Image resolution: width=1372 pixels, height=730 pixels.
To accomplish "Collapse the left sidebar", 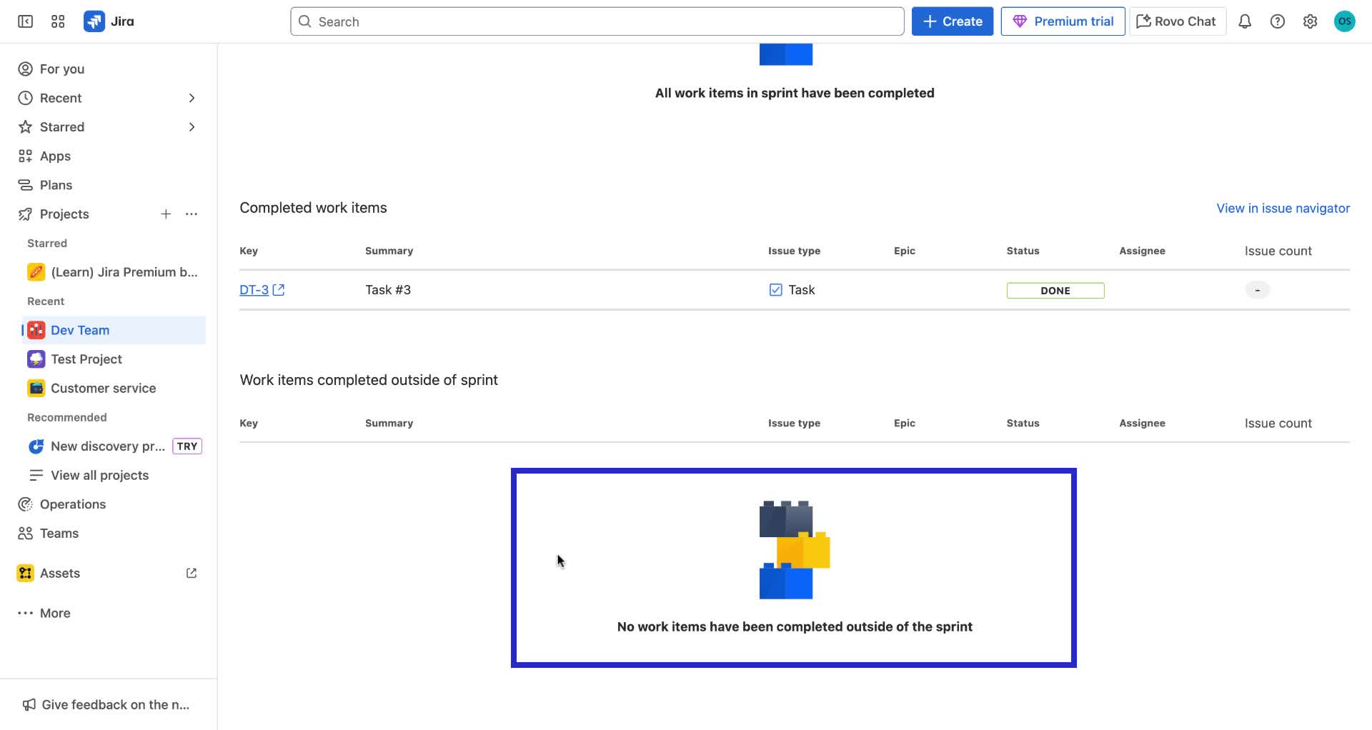I will tap(25, 21).
